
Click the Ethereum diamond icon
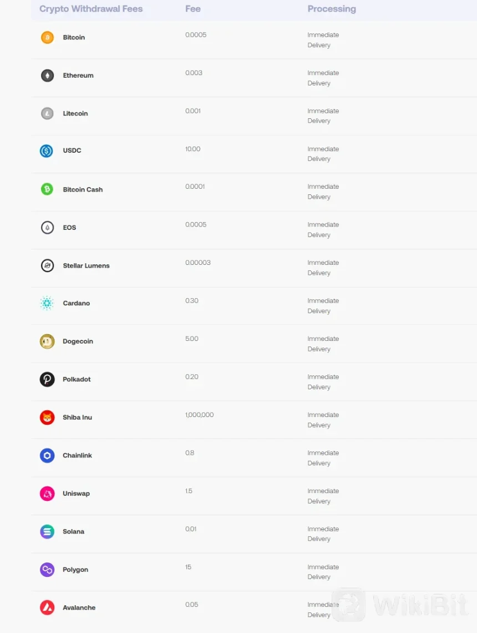tap(47, 76)
